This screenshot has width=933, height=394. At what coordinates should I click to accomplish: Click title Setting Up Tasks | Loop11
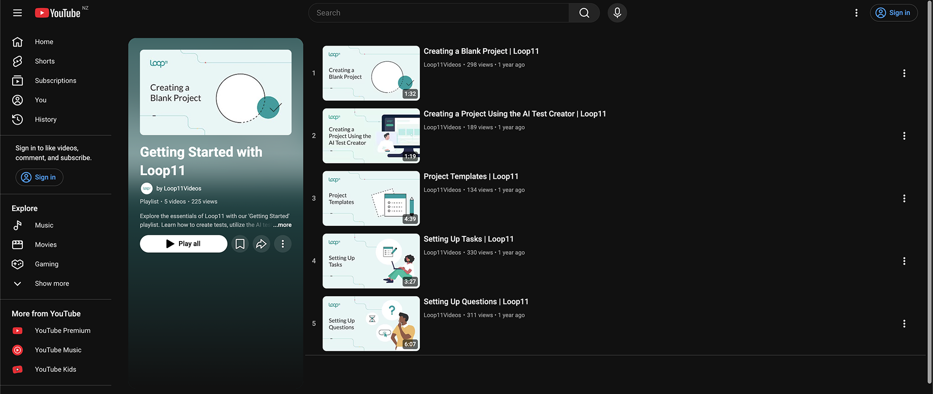(469, 239)
